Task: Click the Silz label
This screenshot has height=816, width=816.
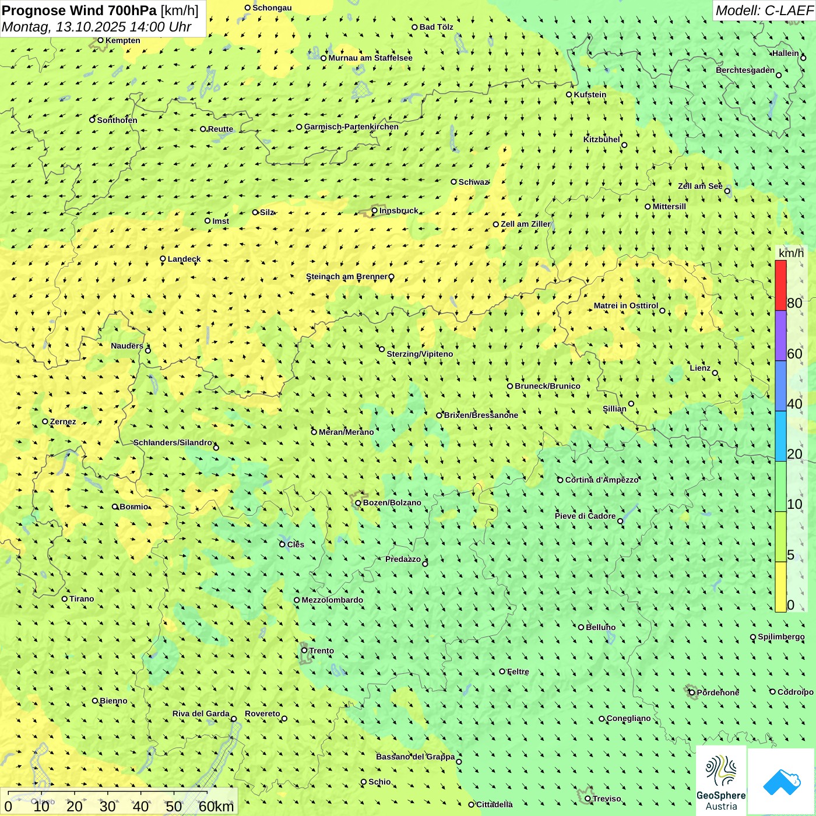Action: (267, 212)
